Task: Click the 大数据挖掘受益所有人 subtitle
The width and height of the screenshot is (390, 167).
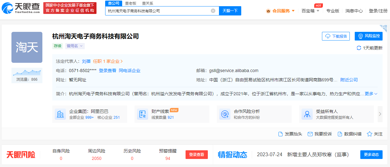Action: coord(334,118)
